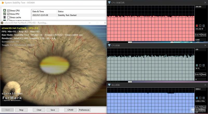This screenshot has height=114, width=208.
Task: Uncheck the Stress FPU option
Action: pos(8,14)
